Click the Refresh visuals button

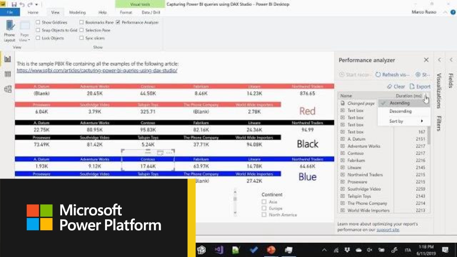(392, 75)
